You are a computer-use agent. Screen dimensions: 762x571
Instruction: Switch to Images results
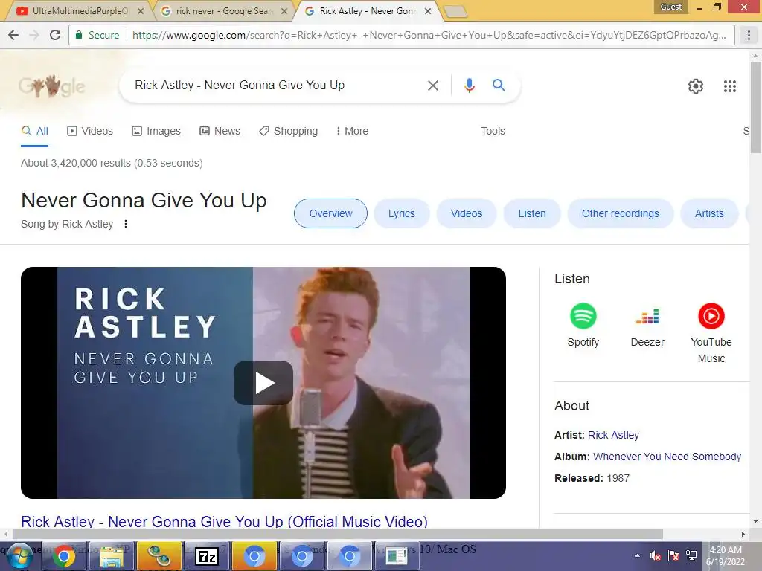(156, 131)
